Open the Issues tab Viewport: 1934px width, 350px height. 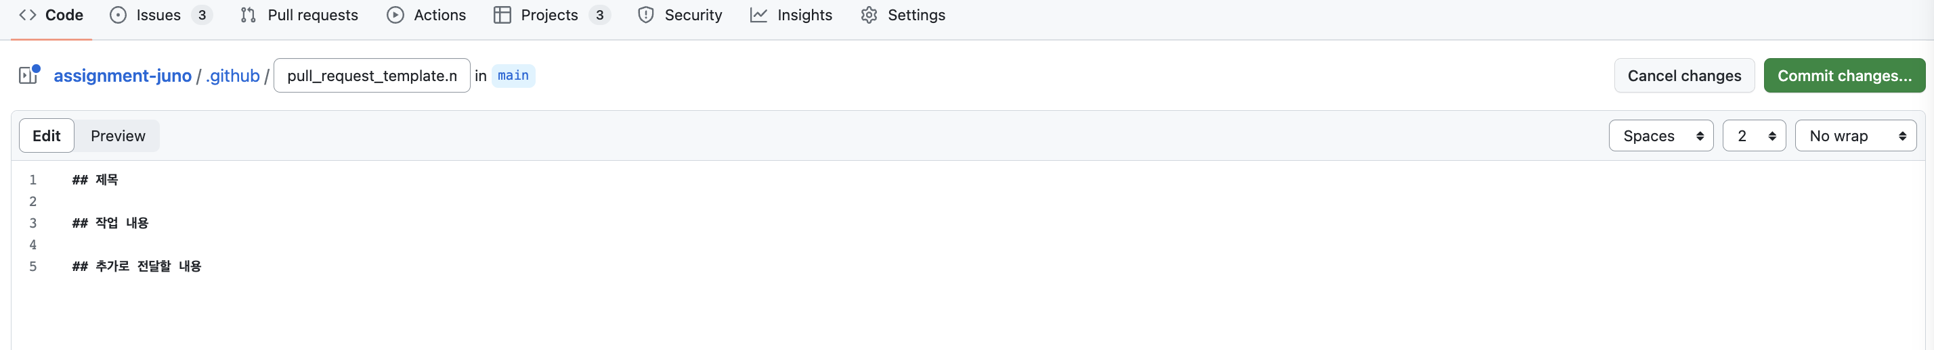tap(160, 15)
